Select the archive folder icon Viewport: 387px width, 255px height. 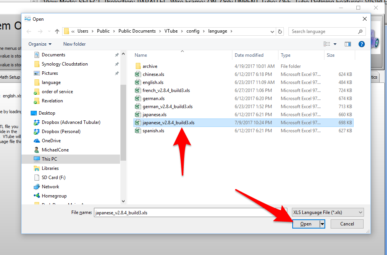click(138, 66)
